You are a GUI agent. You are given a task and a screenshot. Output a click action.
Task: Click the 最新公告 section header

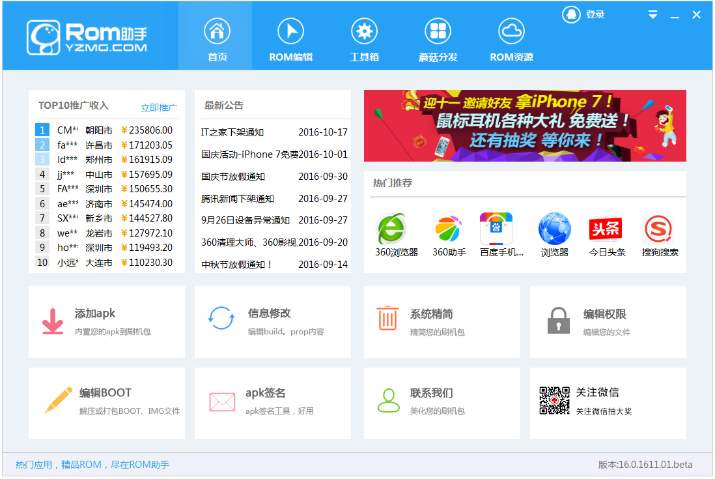224,106
